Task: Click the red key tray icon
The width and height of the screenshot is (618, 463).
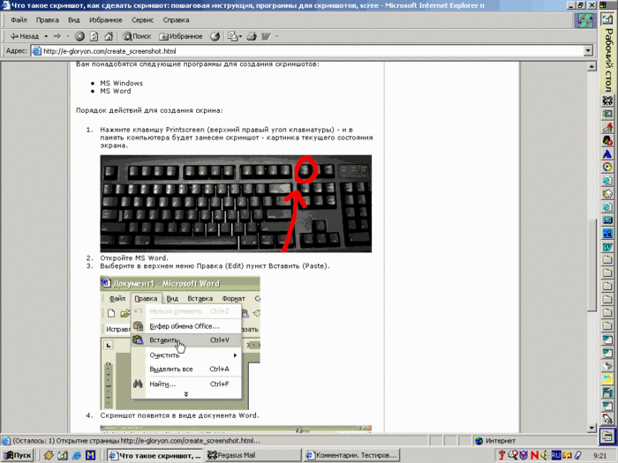Action: click(502, 456)
